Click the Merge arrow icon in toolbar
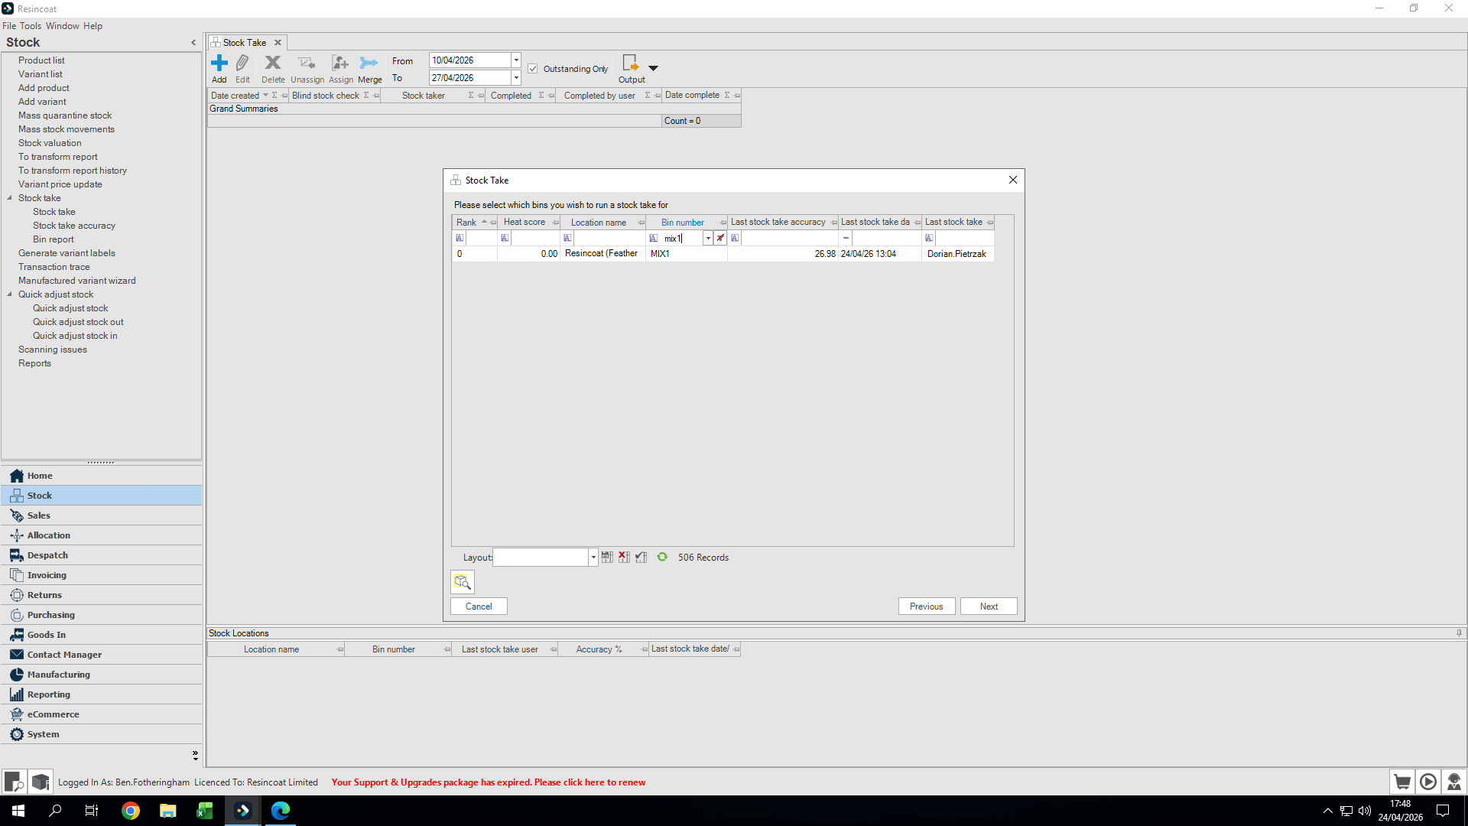 [369, 63]
